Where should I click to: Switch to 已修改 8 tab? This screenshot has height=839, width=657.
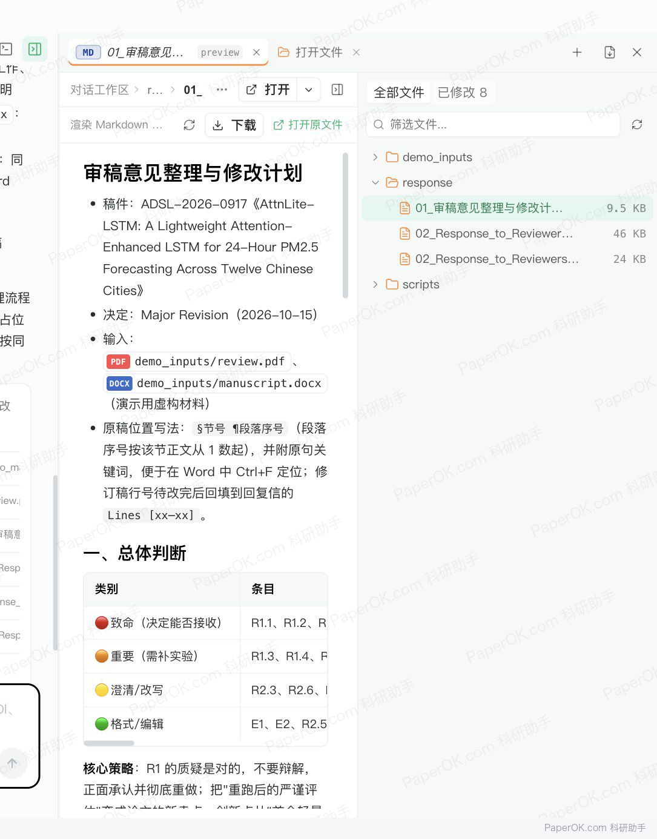pos(462,92)
